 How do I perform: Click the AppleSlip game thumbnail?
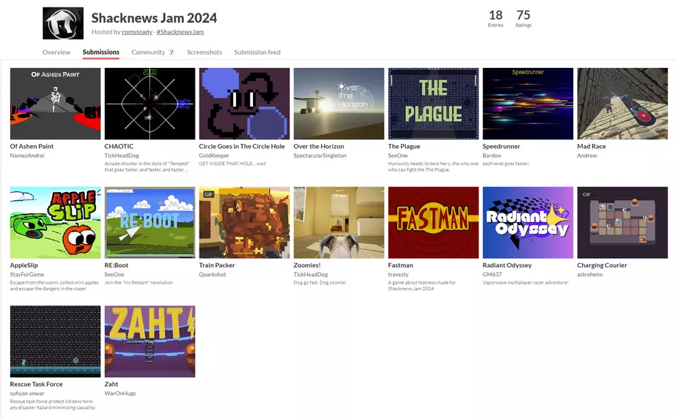pos(55,223)
